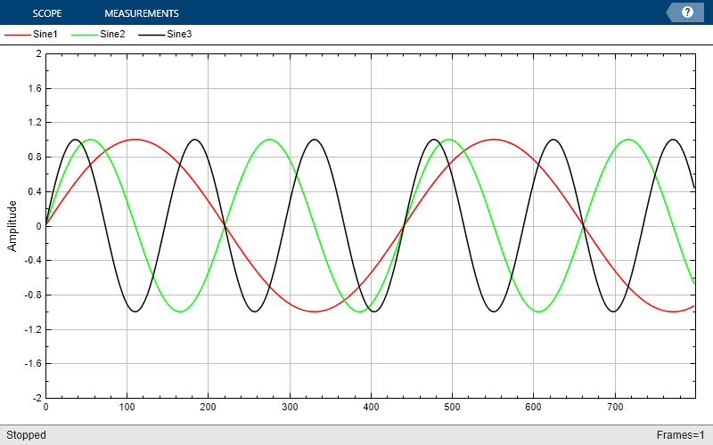Click the black Sine3 legend line marker
The image size is (713, 445).
[x=152, y=35]
